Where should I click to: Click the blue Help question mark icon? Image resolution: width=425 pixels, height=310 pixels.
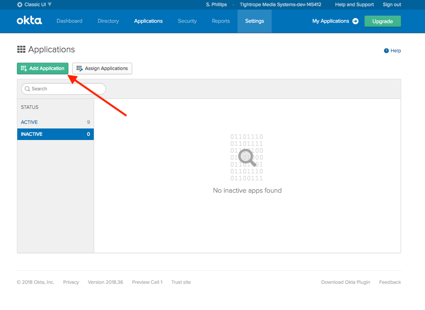pyautogui.click(x=387, y=51)
